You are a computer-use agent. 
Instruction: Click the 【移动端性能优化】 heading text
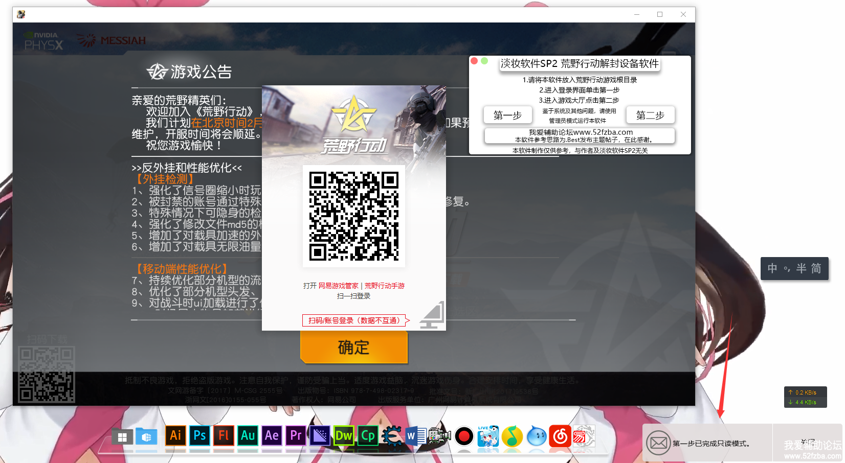182,269
